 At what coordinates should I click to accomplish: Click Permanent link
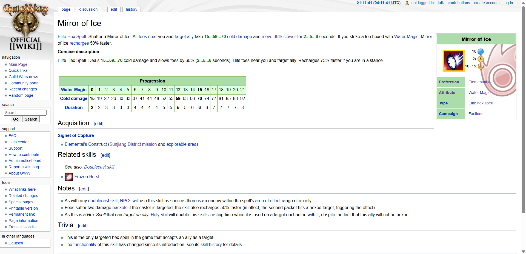point(22,215)
